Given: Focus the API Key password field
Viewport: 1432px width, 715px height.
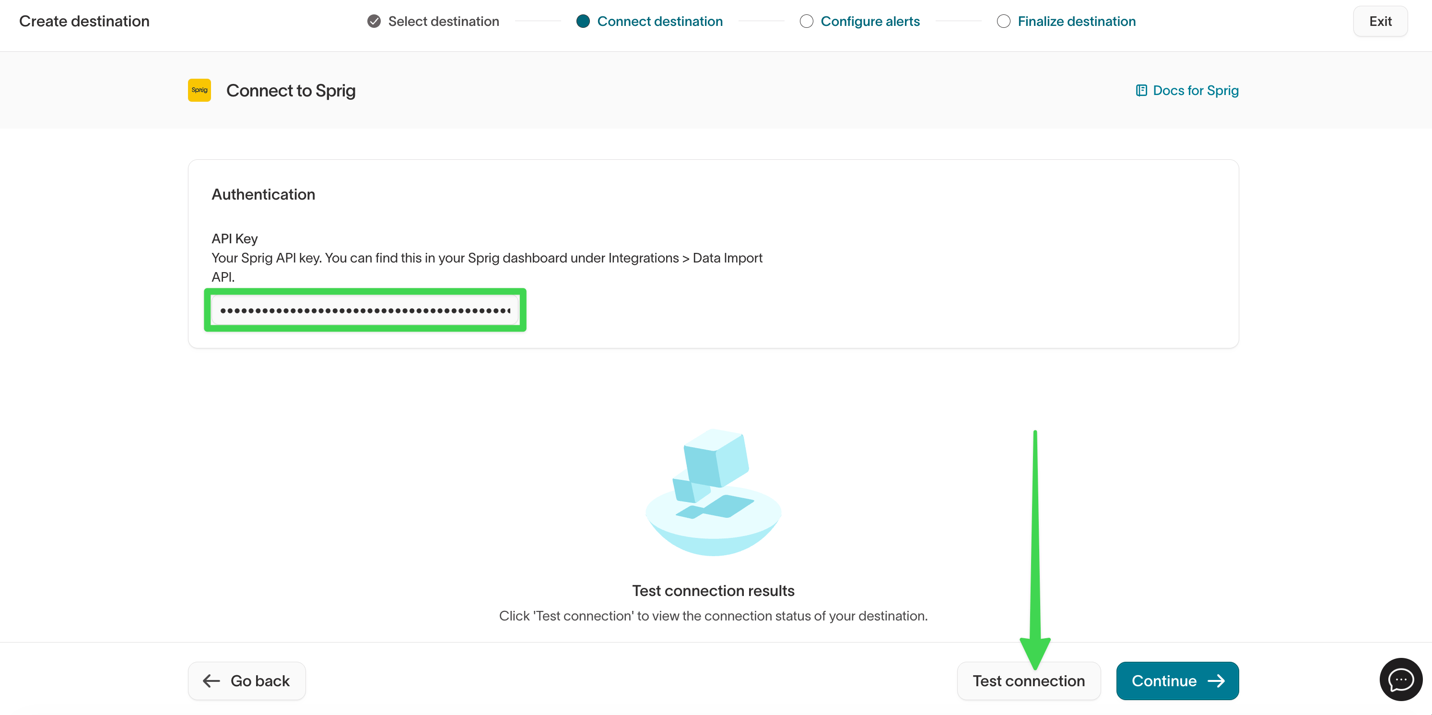Looking at the screenshot, I should [364, 310].
